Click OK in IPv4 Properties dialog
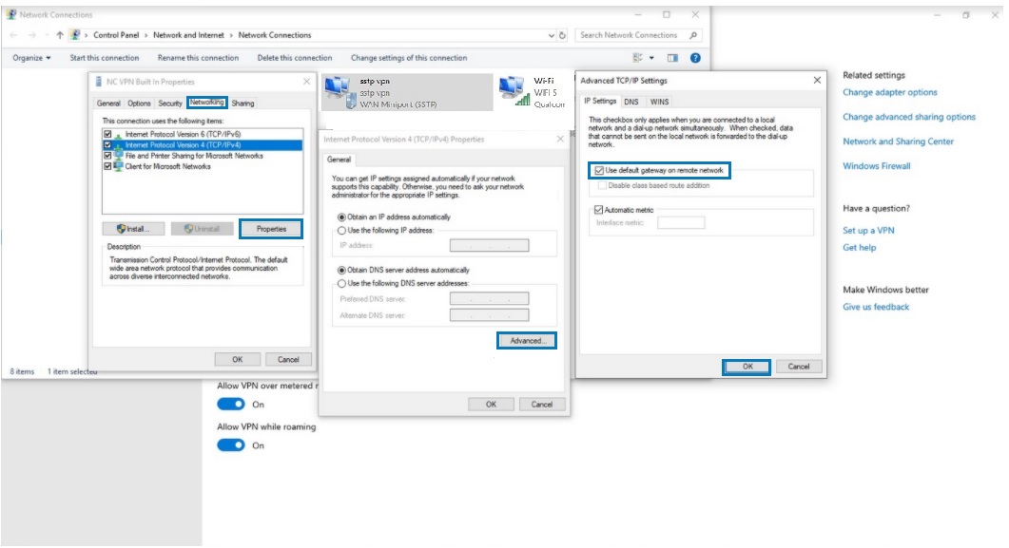The image size is (1009, 548). [x=491, y=404]
